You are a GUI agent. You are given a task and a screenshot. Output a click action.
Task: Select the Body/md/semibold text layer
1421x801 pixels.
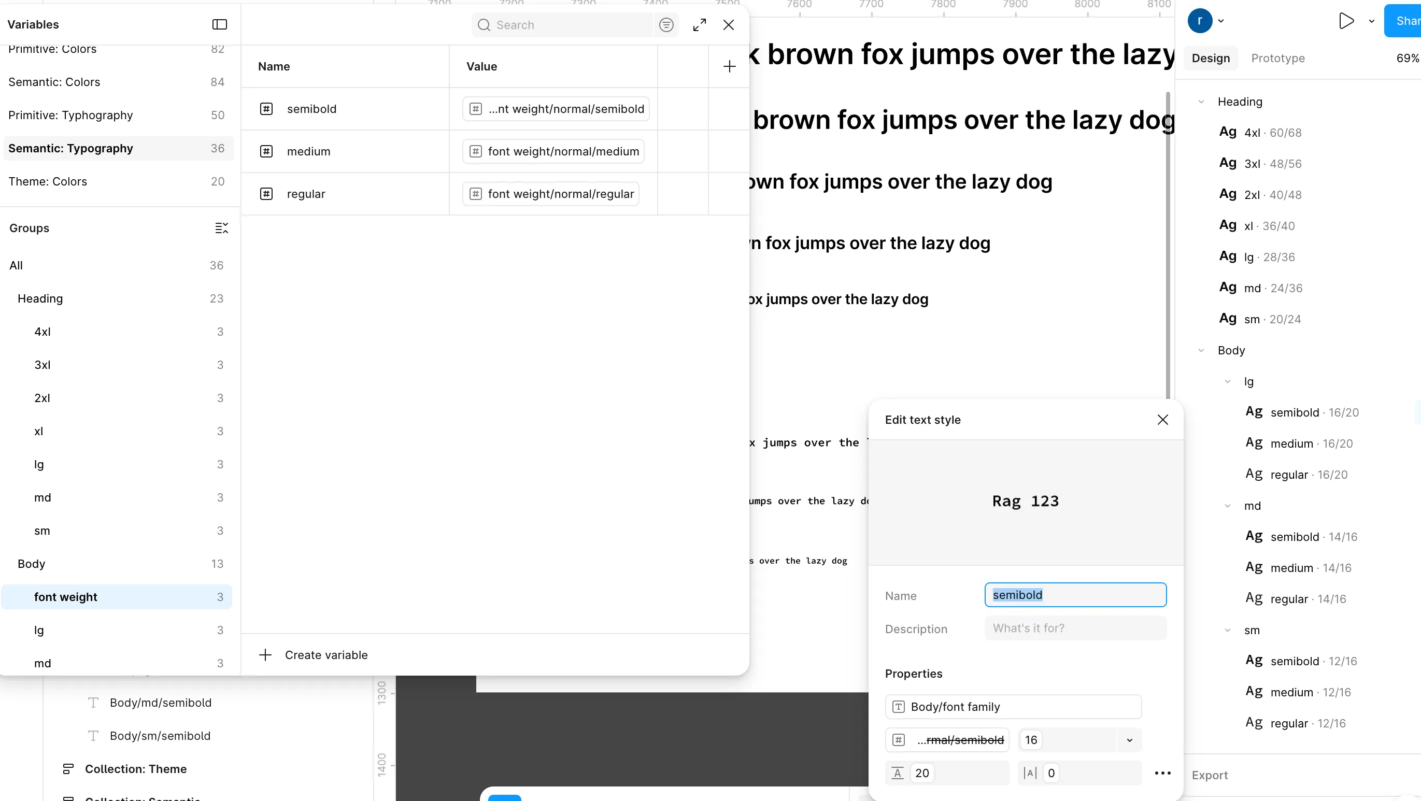(x=161, y=702)
